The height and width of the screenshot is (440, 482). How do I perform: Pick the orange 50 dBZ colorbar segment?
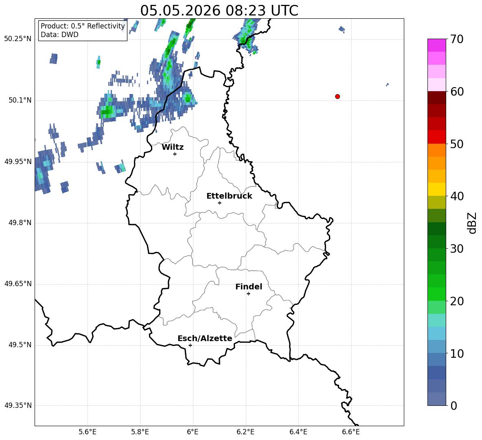coord(436,150)
